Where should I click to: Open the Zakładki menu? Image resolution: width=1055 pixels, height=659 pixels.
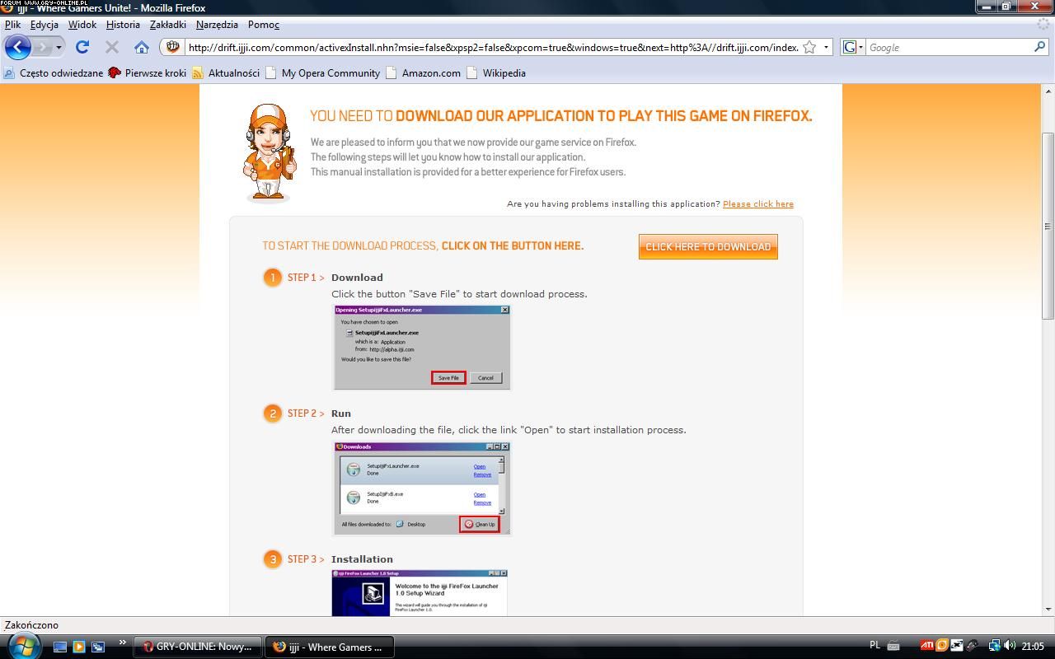pyautogui.click(x=167, y=25)
